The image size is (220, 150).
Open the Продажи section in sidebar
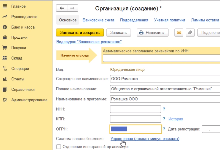[x=19, y=37]
